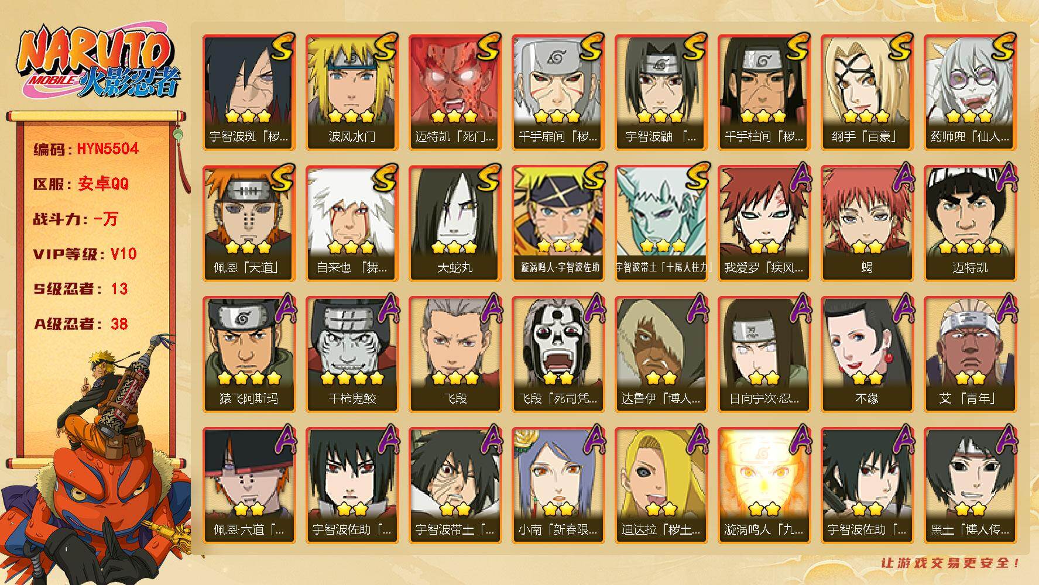Click the VIP等级 V10 line
This screenshot has height=585, width=1039.
pos(85,254)
